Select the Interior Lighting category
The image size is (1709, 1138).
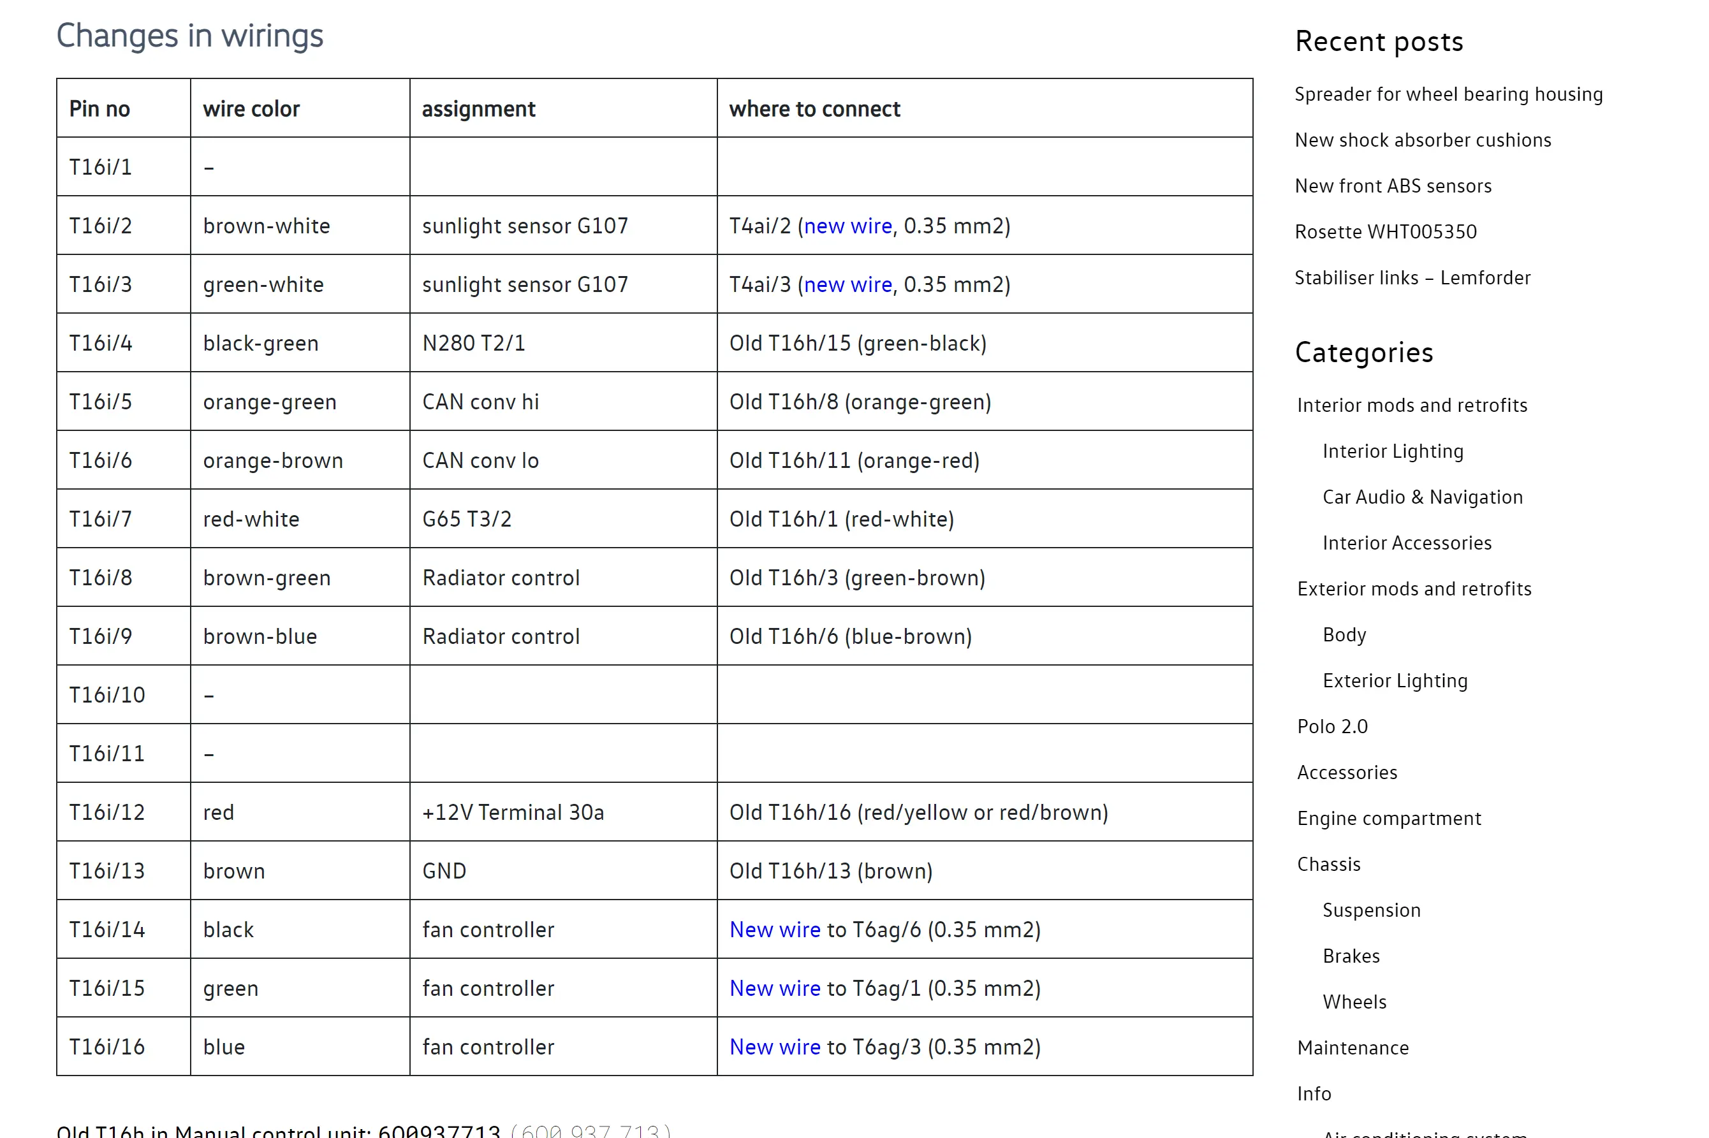click(1393, 451)
